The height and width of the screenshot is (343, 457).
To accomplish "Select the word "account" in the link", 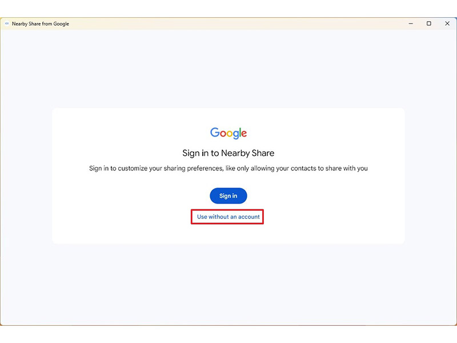I will (x=248, y=217).
